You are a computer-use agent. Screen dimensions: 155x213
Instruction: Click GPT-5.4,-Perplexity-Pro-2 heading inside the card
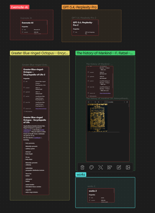pos(83,24)
